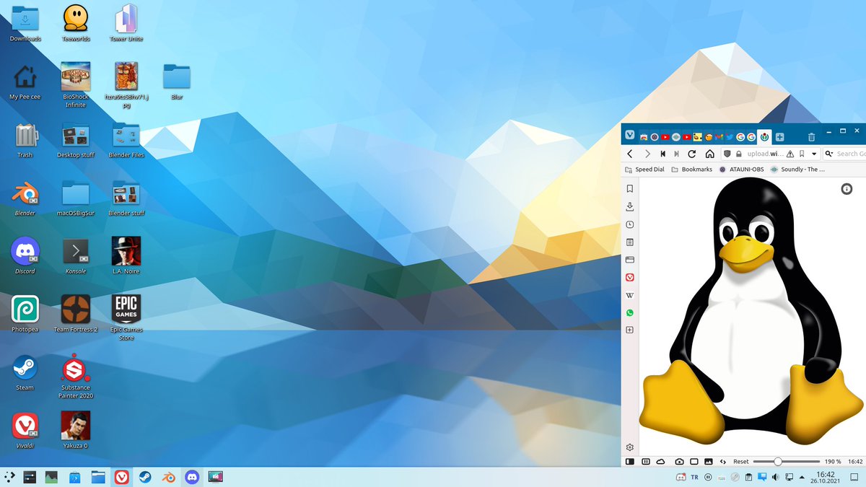Click the upload.wi... address field
This screenshot has height=487, width=866.
pyautogui.click(x=766, y=154)
